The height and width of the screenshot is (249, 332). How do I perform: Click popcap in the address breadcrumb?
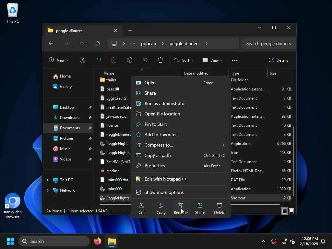coord(148,43)
